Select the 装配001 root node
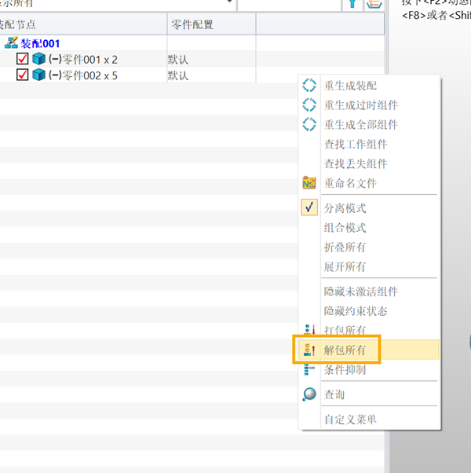 40,43
